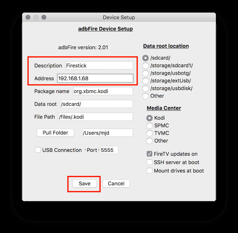
Task: Click the pull folder path /Users/mjd
Action: click(x=108, y=133)
